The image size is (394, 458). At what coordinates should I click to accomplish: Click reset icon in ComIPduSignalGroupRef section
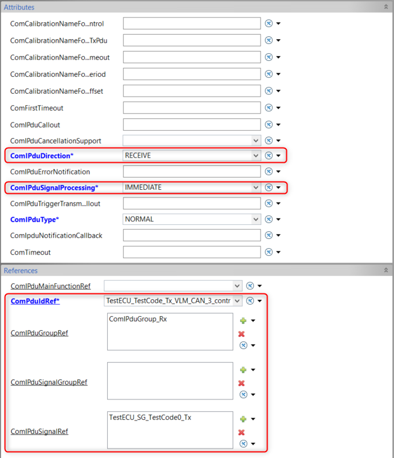244,394
